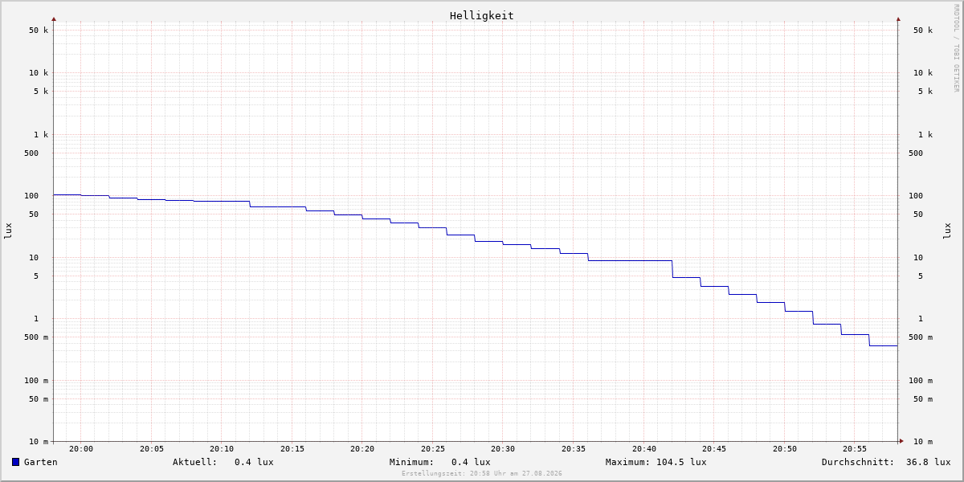The height and width of the screenshot is (482, 964).
Task: Click the 20:55 time axis label
Action: click(x=855, y=449)
